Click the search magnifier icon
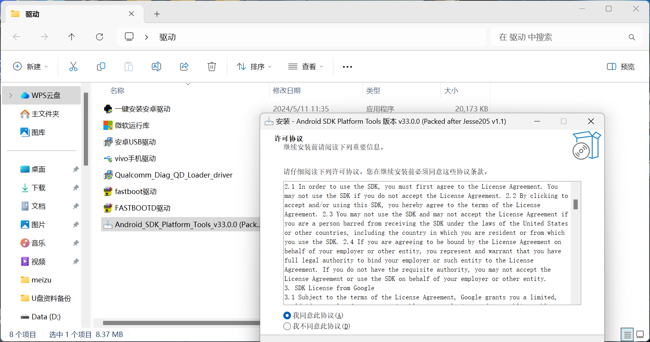The width and height of the screenshot is (650, 342). (x=632, y=37)
